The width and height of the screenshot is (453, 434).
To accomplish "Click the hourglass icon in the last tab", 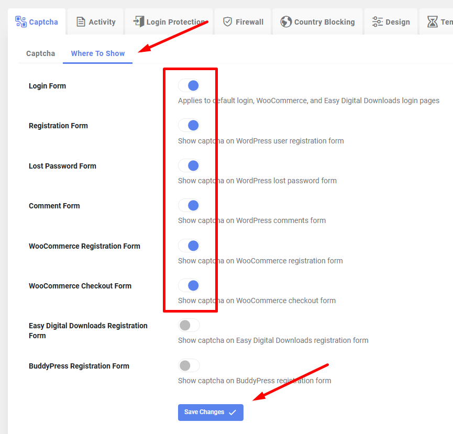I will tap(433, 22).
